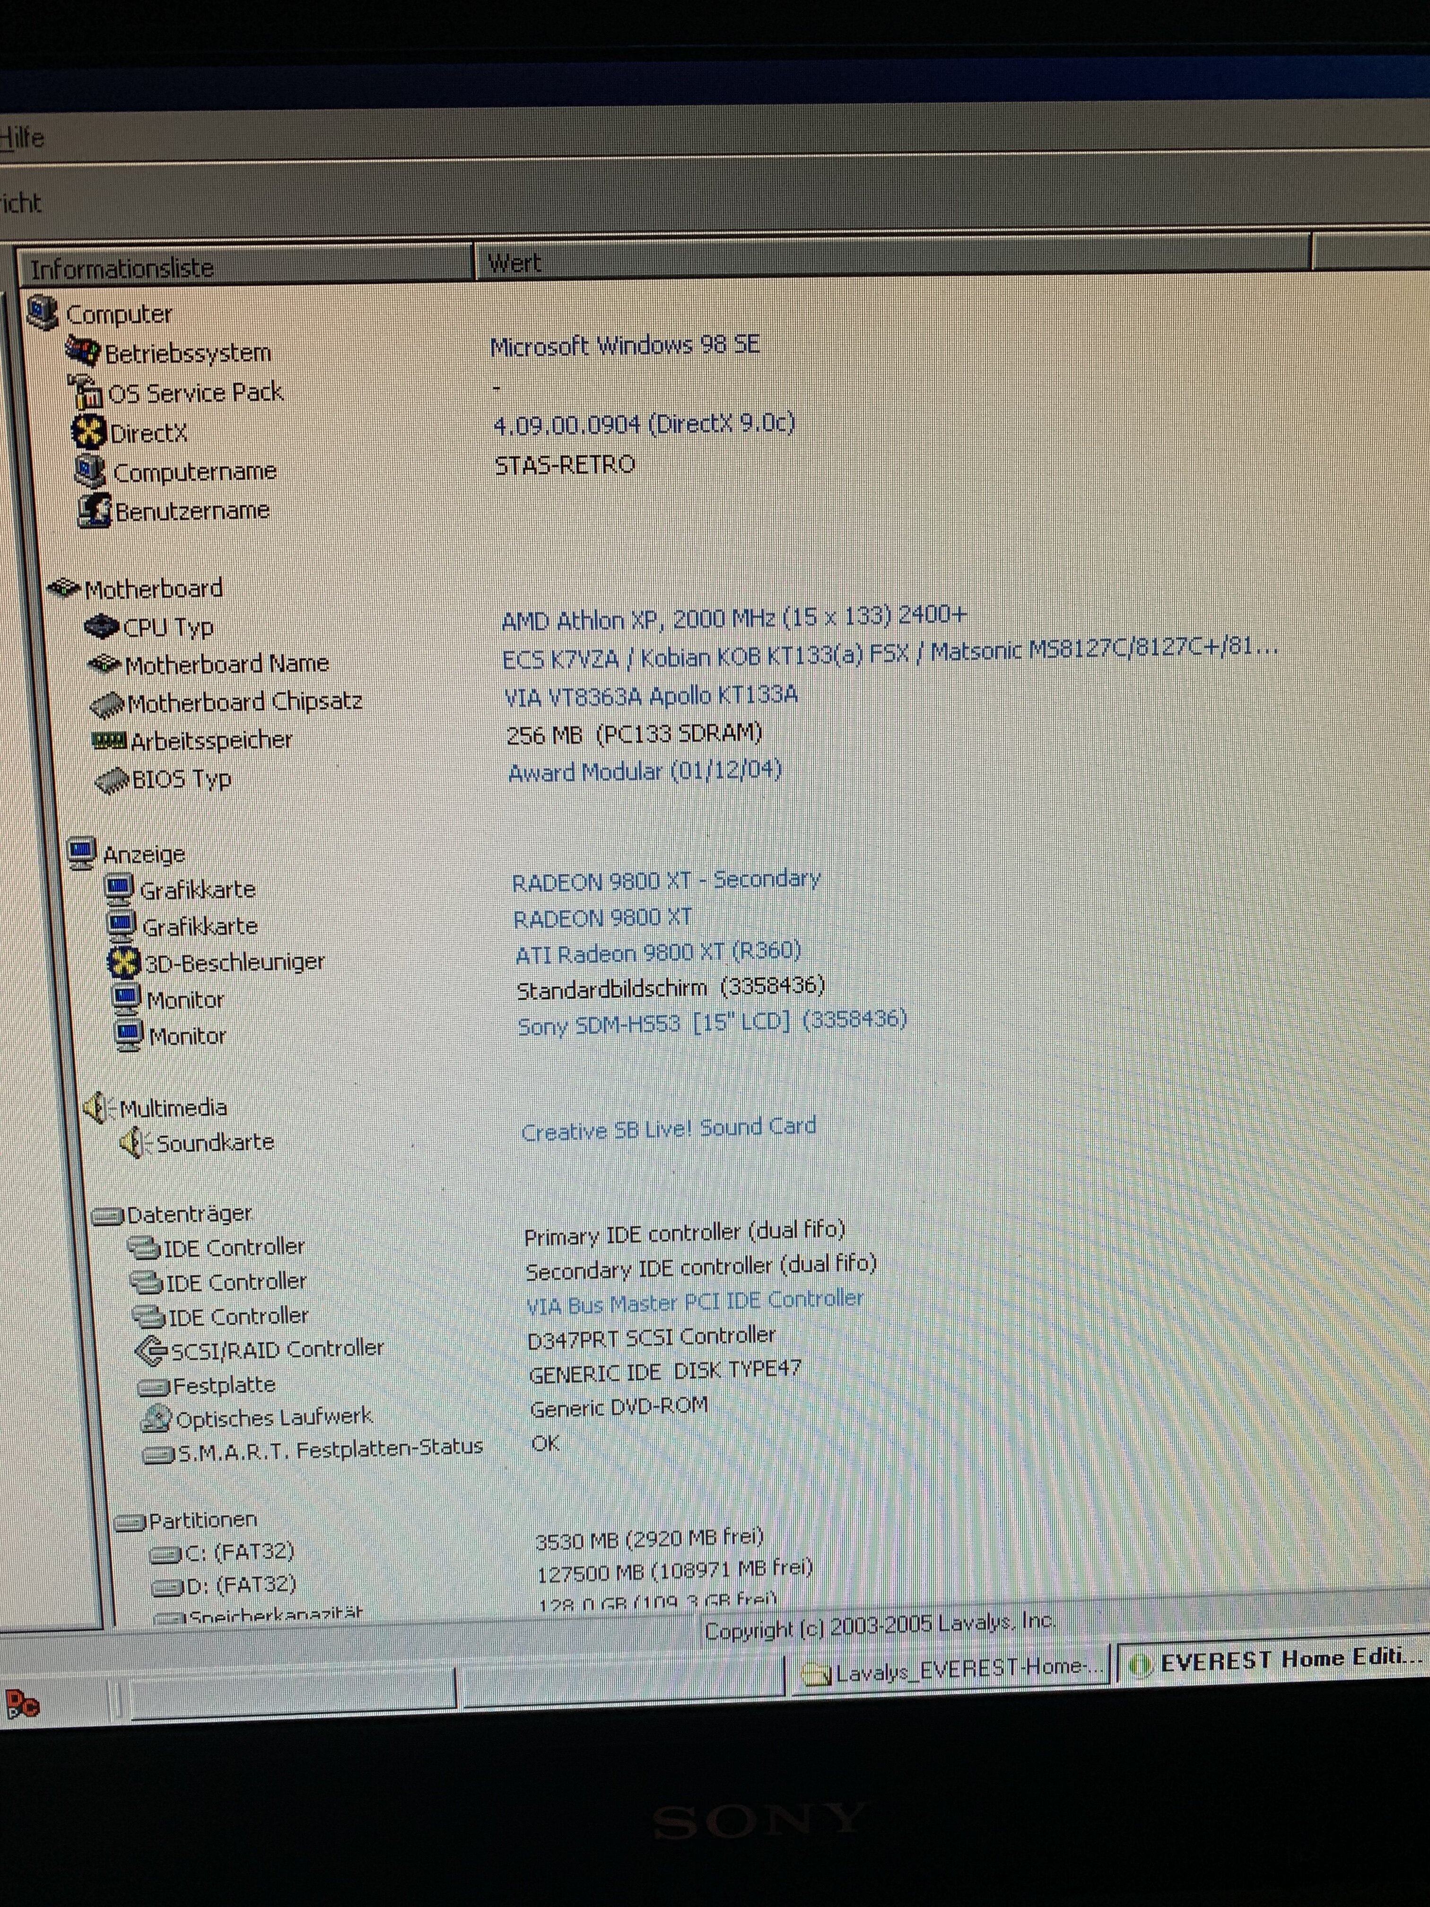Click the Soundkarte speaker icon
Image resolution: width=1430 pixels, height=1907 pixels.
pos(136,1143)
